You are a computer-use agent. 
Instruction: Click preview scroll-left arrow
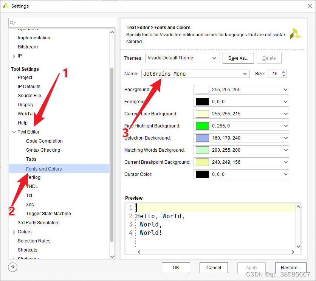click(x=139, y=252)
